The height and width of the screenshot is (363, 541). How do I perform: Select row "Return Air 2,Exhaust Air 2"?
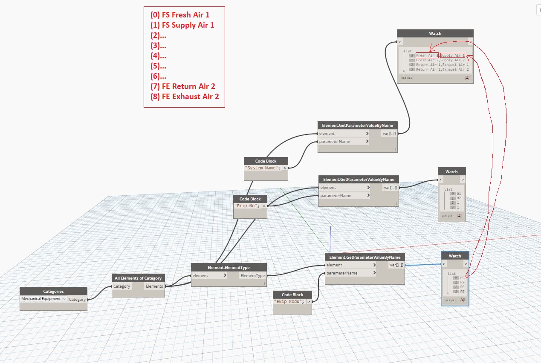[438, 69]
